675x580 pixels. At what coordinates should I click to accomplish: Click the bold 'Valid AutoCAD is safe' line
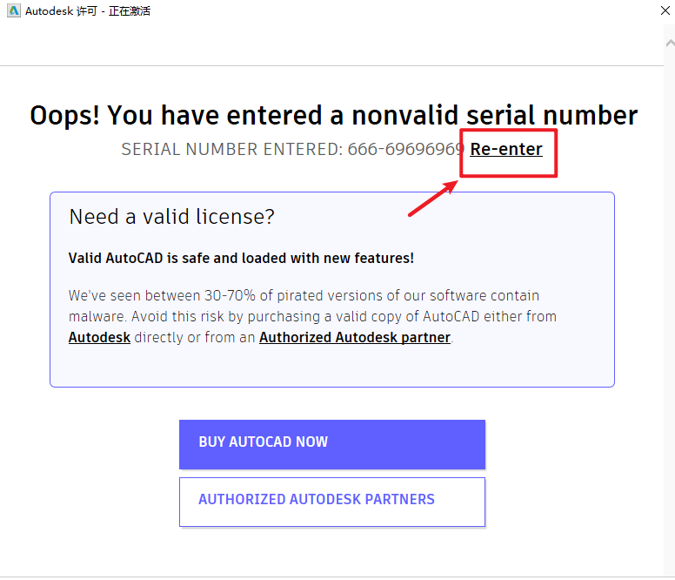click(241, 258)
